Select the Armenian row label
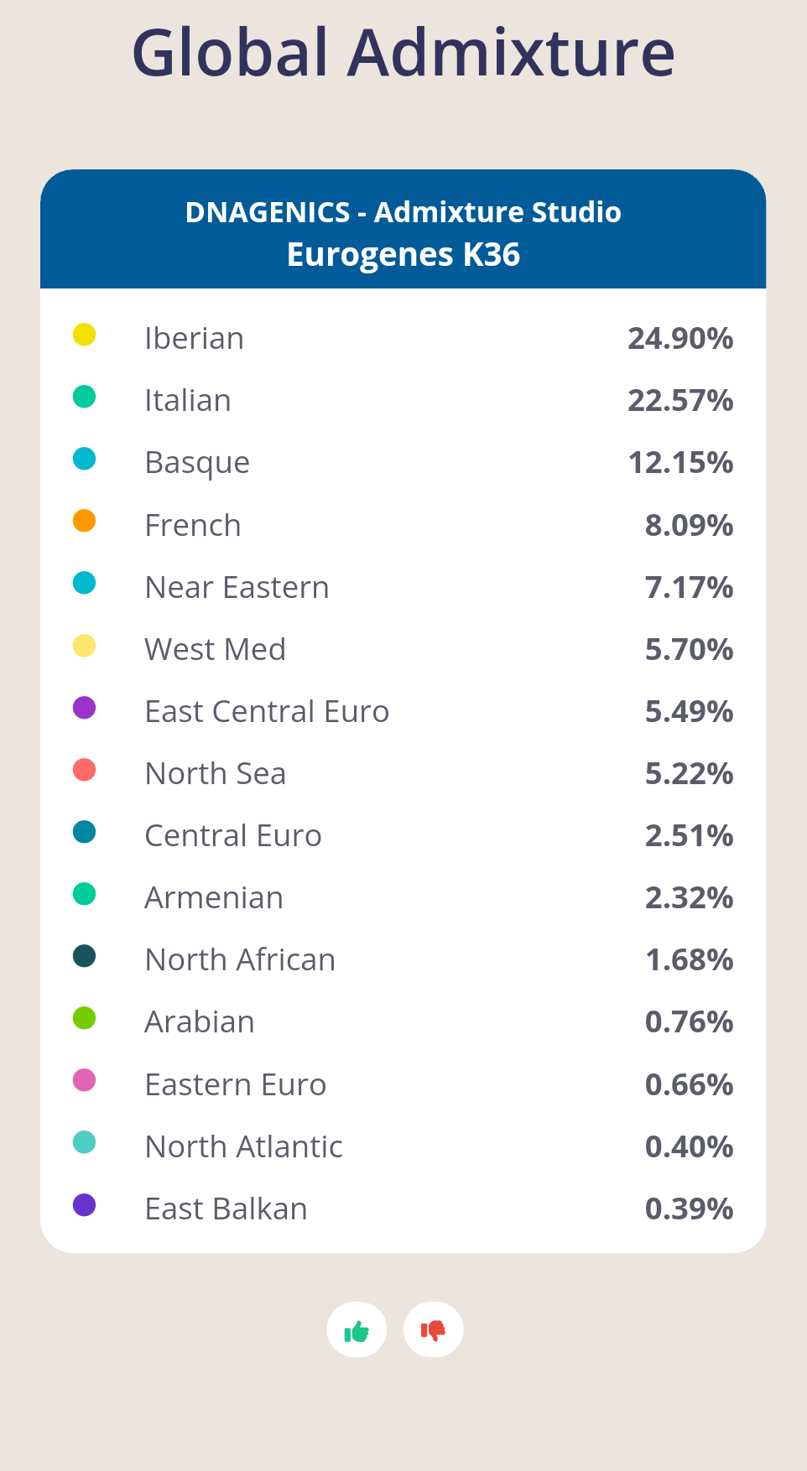807x1471 pixels. pyautogui.click(x=214, y=897)
